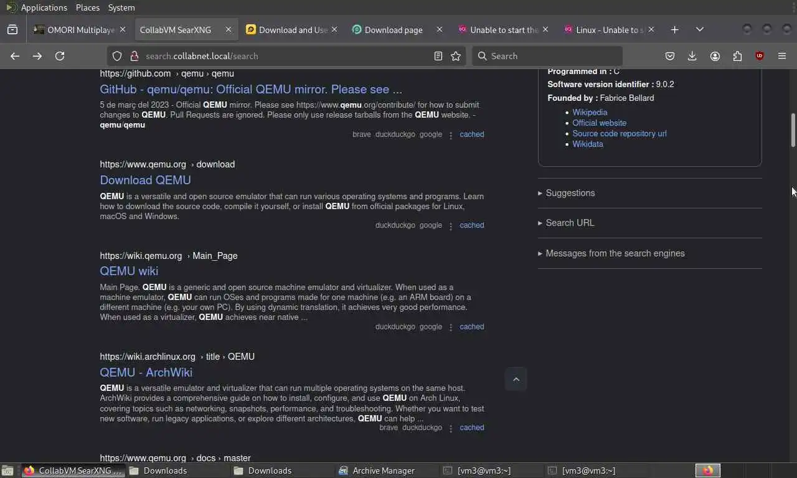Open more options for Download QEMU result
The image size is (797, 478).
coord(451,226)
